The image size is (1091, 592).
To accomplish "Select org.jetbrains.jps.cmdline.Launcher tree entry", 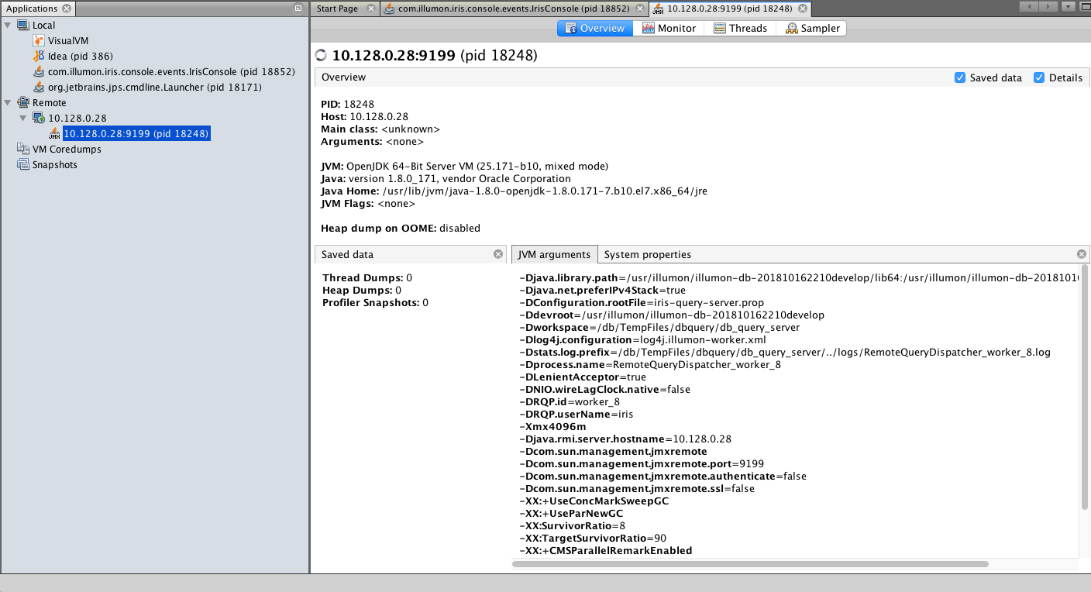I will tap(154, 87).
